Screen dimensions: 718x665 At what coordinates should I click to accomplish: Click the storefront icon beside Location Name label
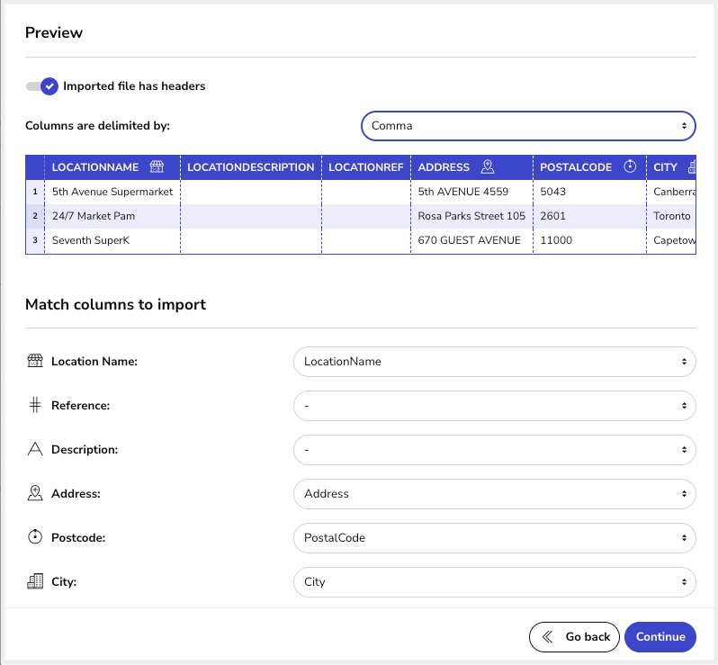point(35,361)
